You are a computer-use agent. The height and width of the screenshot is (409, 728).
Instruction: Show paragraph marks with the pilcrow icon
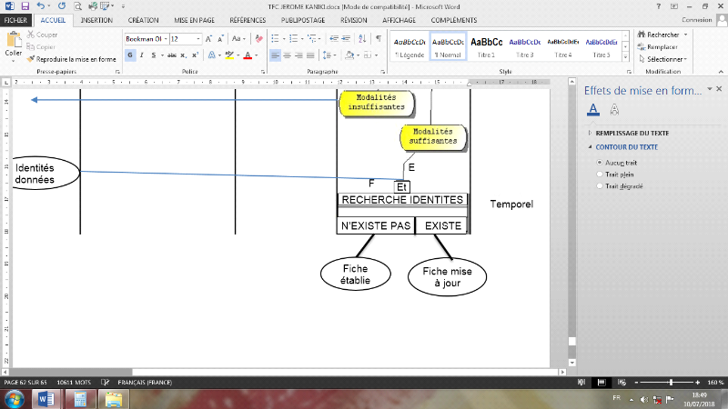click(377, 39)
